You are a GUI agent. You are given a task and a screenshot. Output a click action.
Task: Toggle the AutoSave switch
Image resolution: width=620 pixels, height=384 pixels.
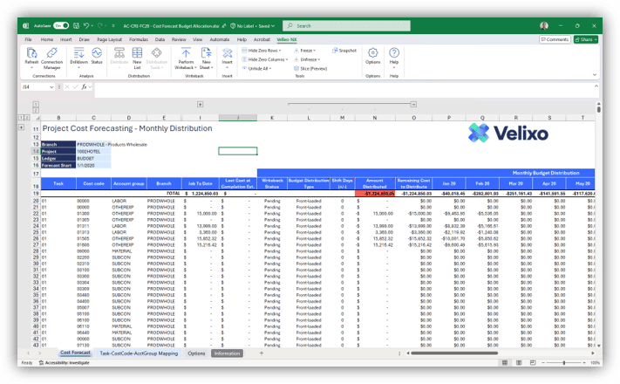coord(61,25)
